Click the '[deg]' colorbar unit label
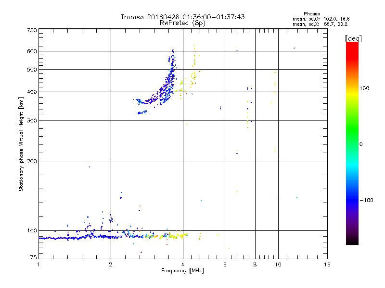 pyautogui.click(x=353, y=39)
